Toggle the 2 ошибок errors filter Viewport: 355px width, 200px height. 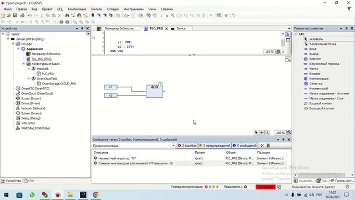click(187, 146)
